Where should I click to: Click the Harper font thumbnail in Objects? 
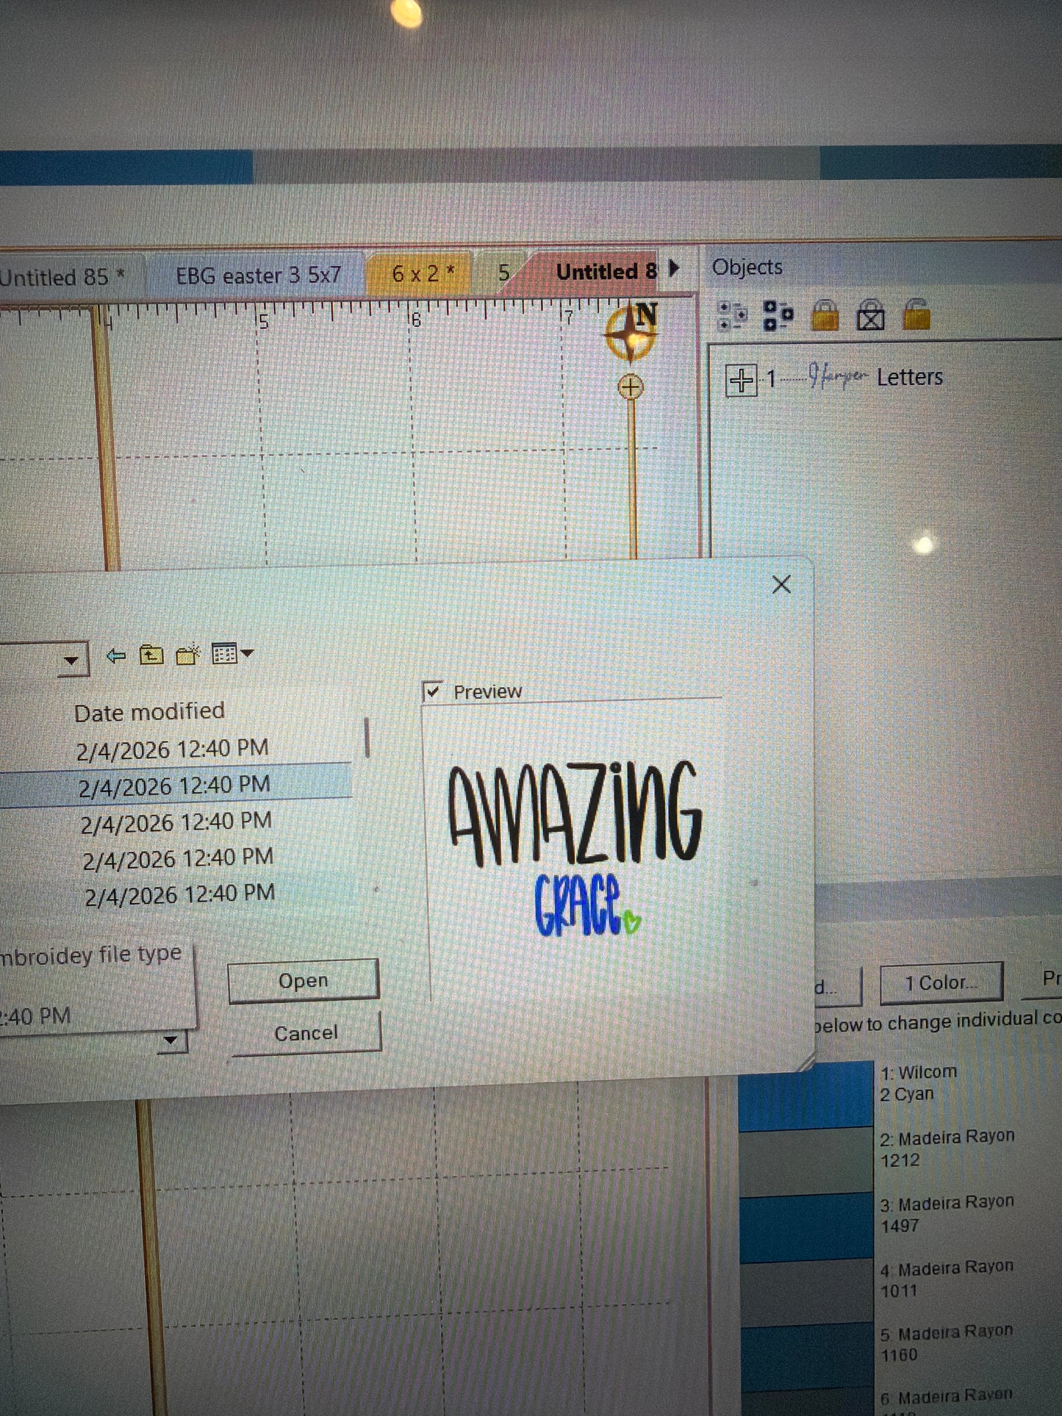[x=838, y=376]
